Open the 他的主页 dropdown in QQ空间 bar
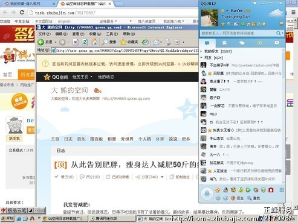This screenshot has width=298, height=223. (x=82, y=77)
